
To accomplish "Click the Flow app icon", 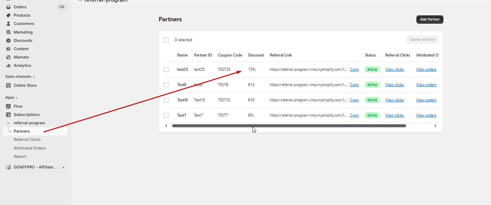I will 9,106.
